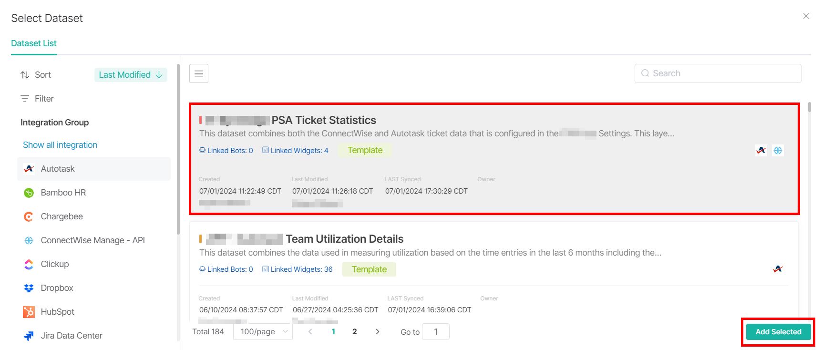Open Linked Bots: 0 on Team Utilization Details
The width and height of the screenshot is (822, 350).
(226, 269)
